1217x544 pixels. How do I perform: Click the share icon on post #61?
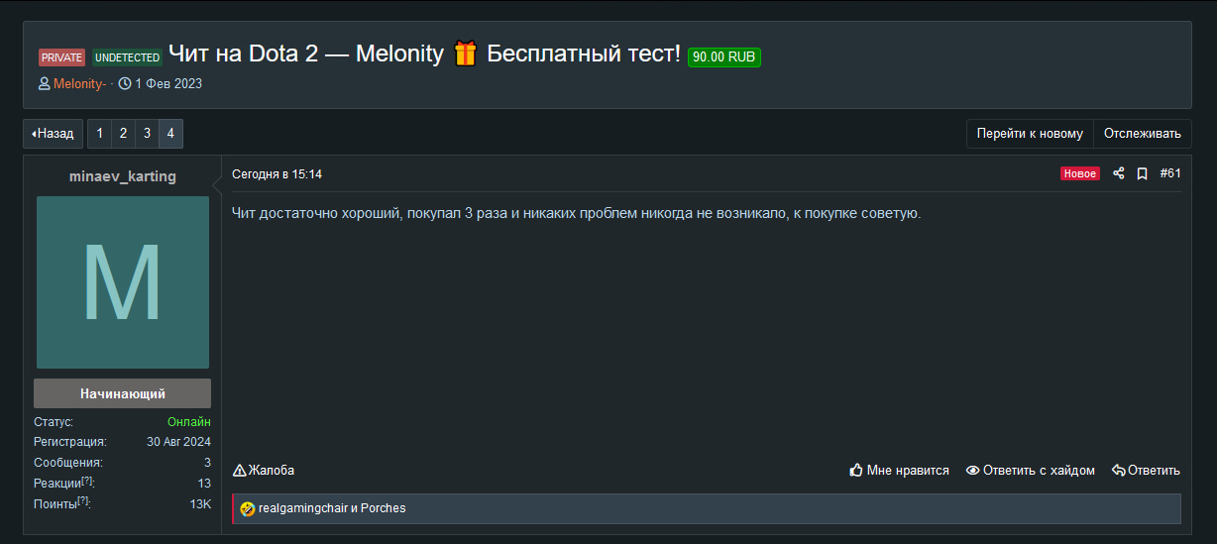click(x=1118, y=173)
